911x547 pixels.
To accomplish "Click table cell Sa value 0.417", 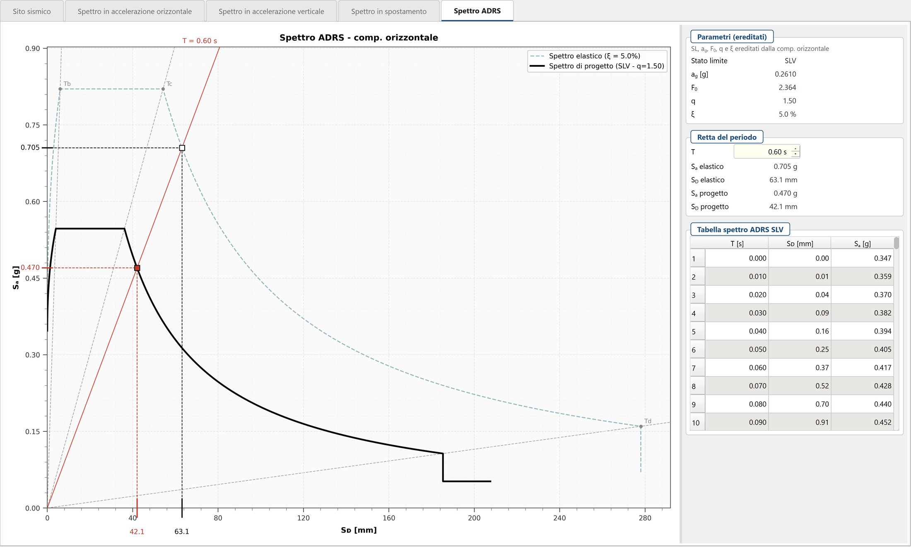I will (862, 368).
